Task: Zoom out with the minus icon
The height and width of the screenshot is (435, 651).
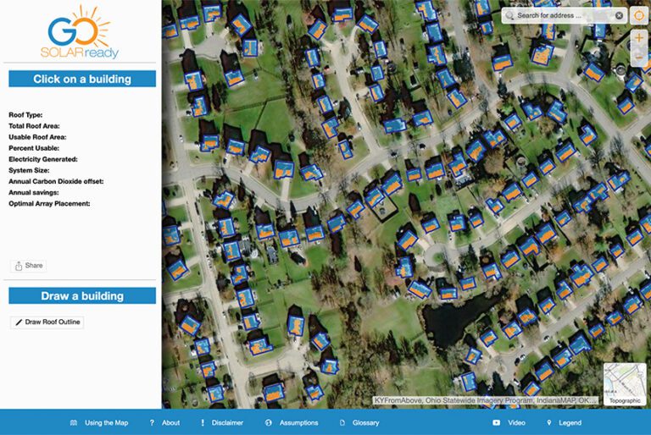Action: click(x=639, y=57)
